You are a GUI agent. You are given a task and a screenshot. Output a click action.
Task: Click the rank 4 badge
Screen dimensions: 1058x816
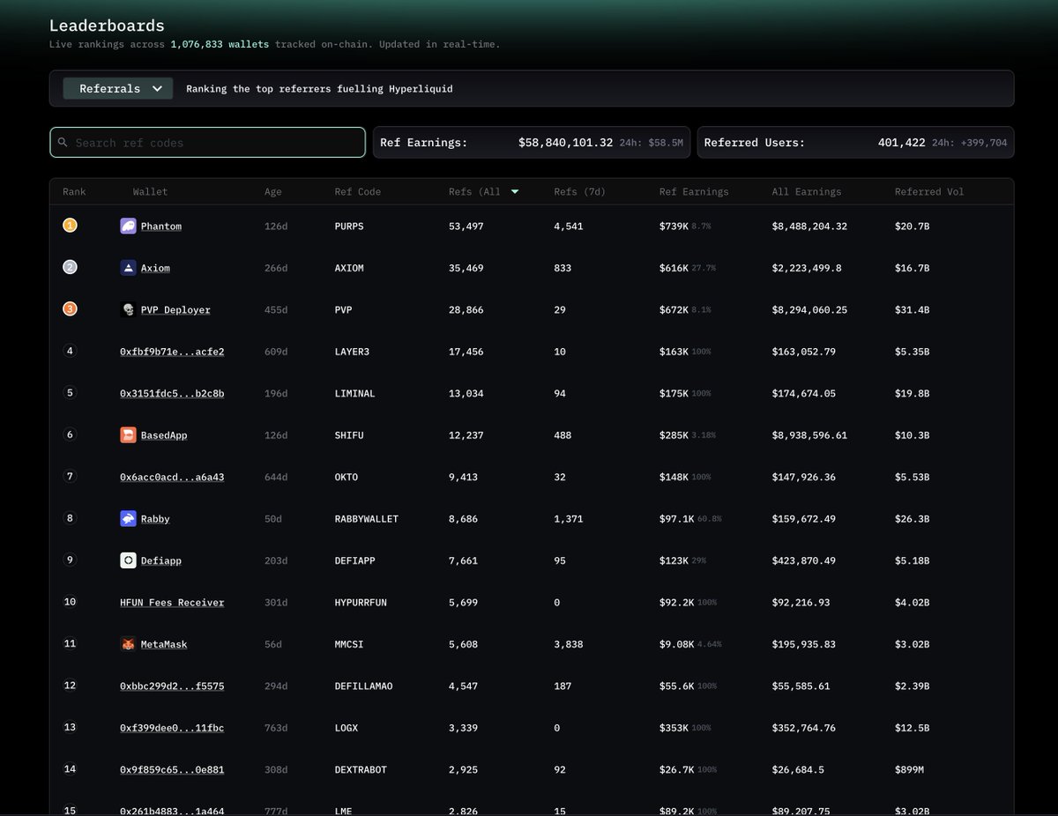point(70,351)
